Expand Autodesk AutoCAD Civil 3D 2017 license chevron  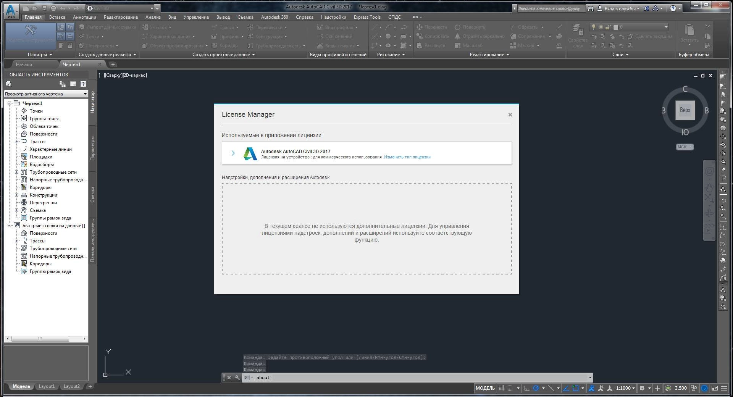point(233,153)
